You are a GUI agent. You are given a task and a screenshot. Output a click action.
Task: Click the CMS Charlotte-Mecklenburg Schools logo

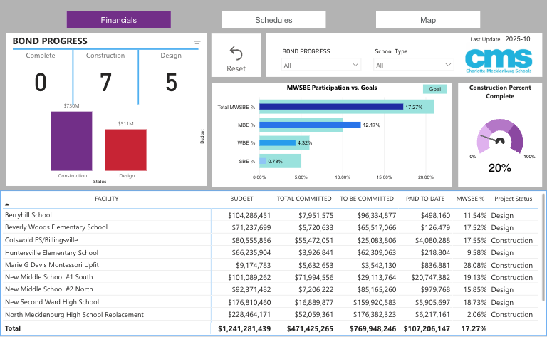click(x=499, y=61)
